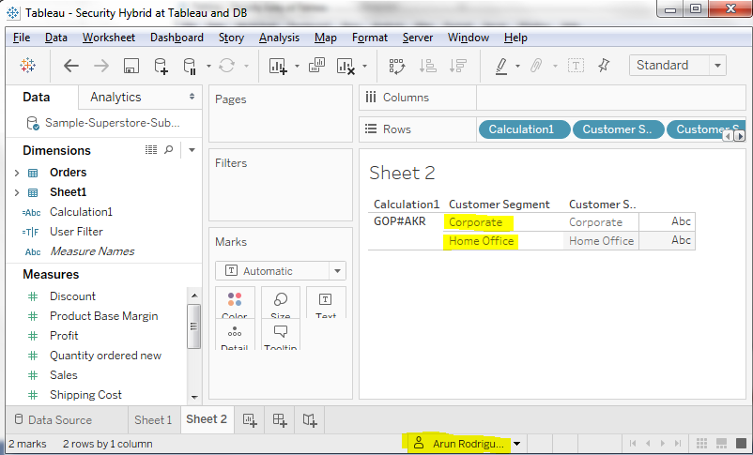Click the New Worksheet tab icon

[250, 420]
